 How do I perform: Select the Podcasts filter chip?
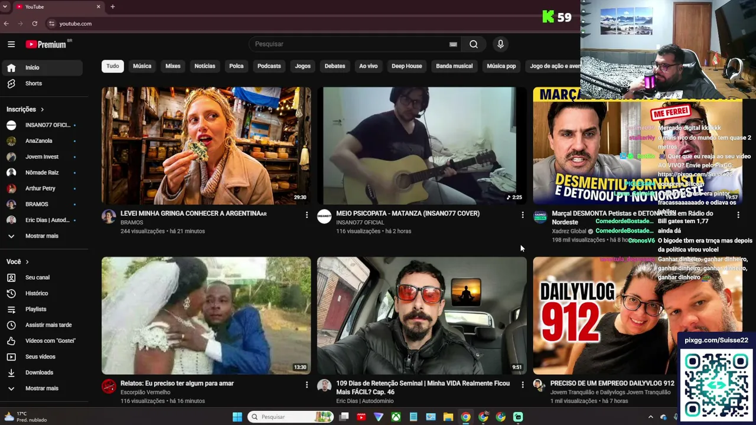[x=269, y=66]
